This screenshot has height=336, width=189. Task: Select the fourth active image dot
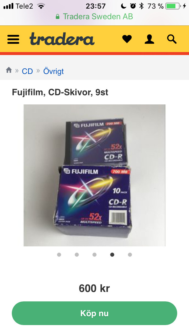112,255
